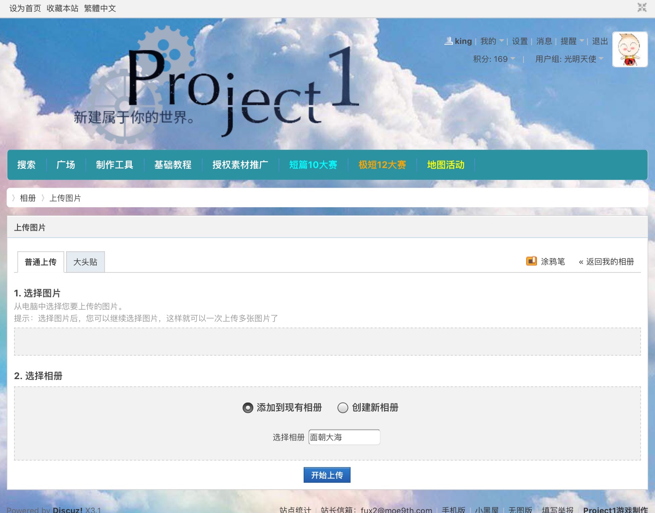Select 添加到现有相册 radio button
This screenshot has height=513, width=655.
coord(248,408)
